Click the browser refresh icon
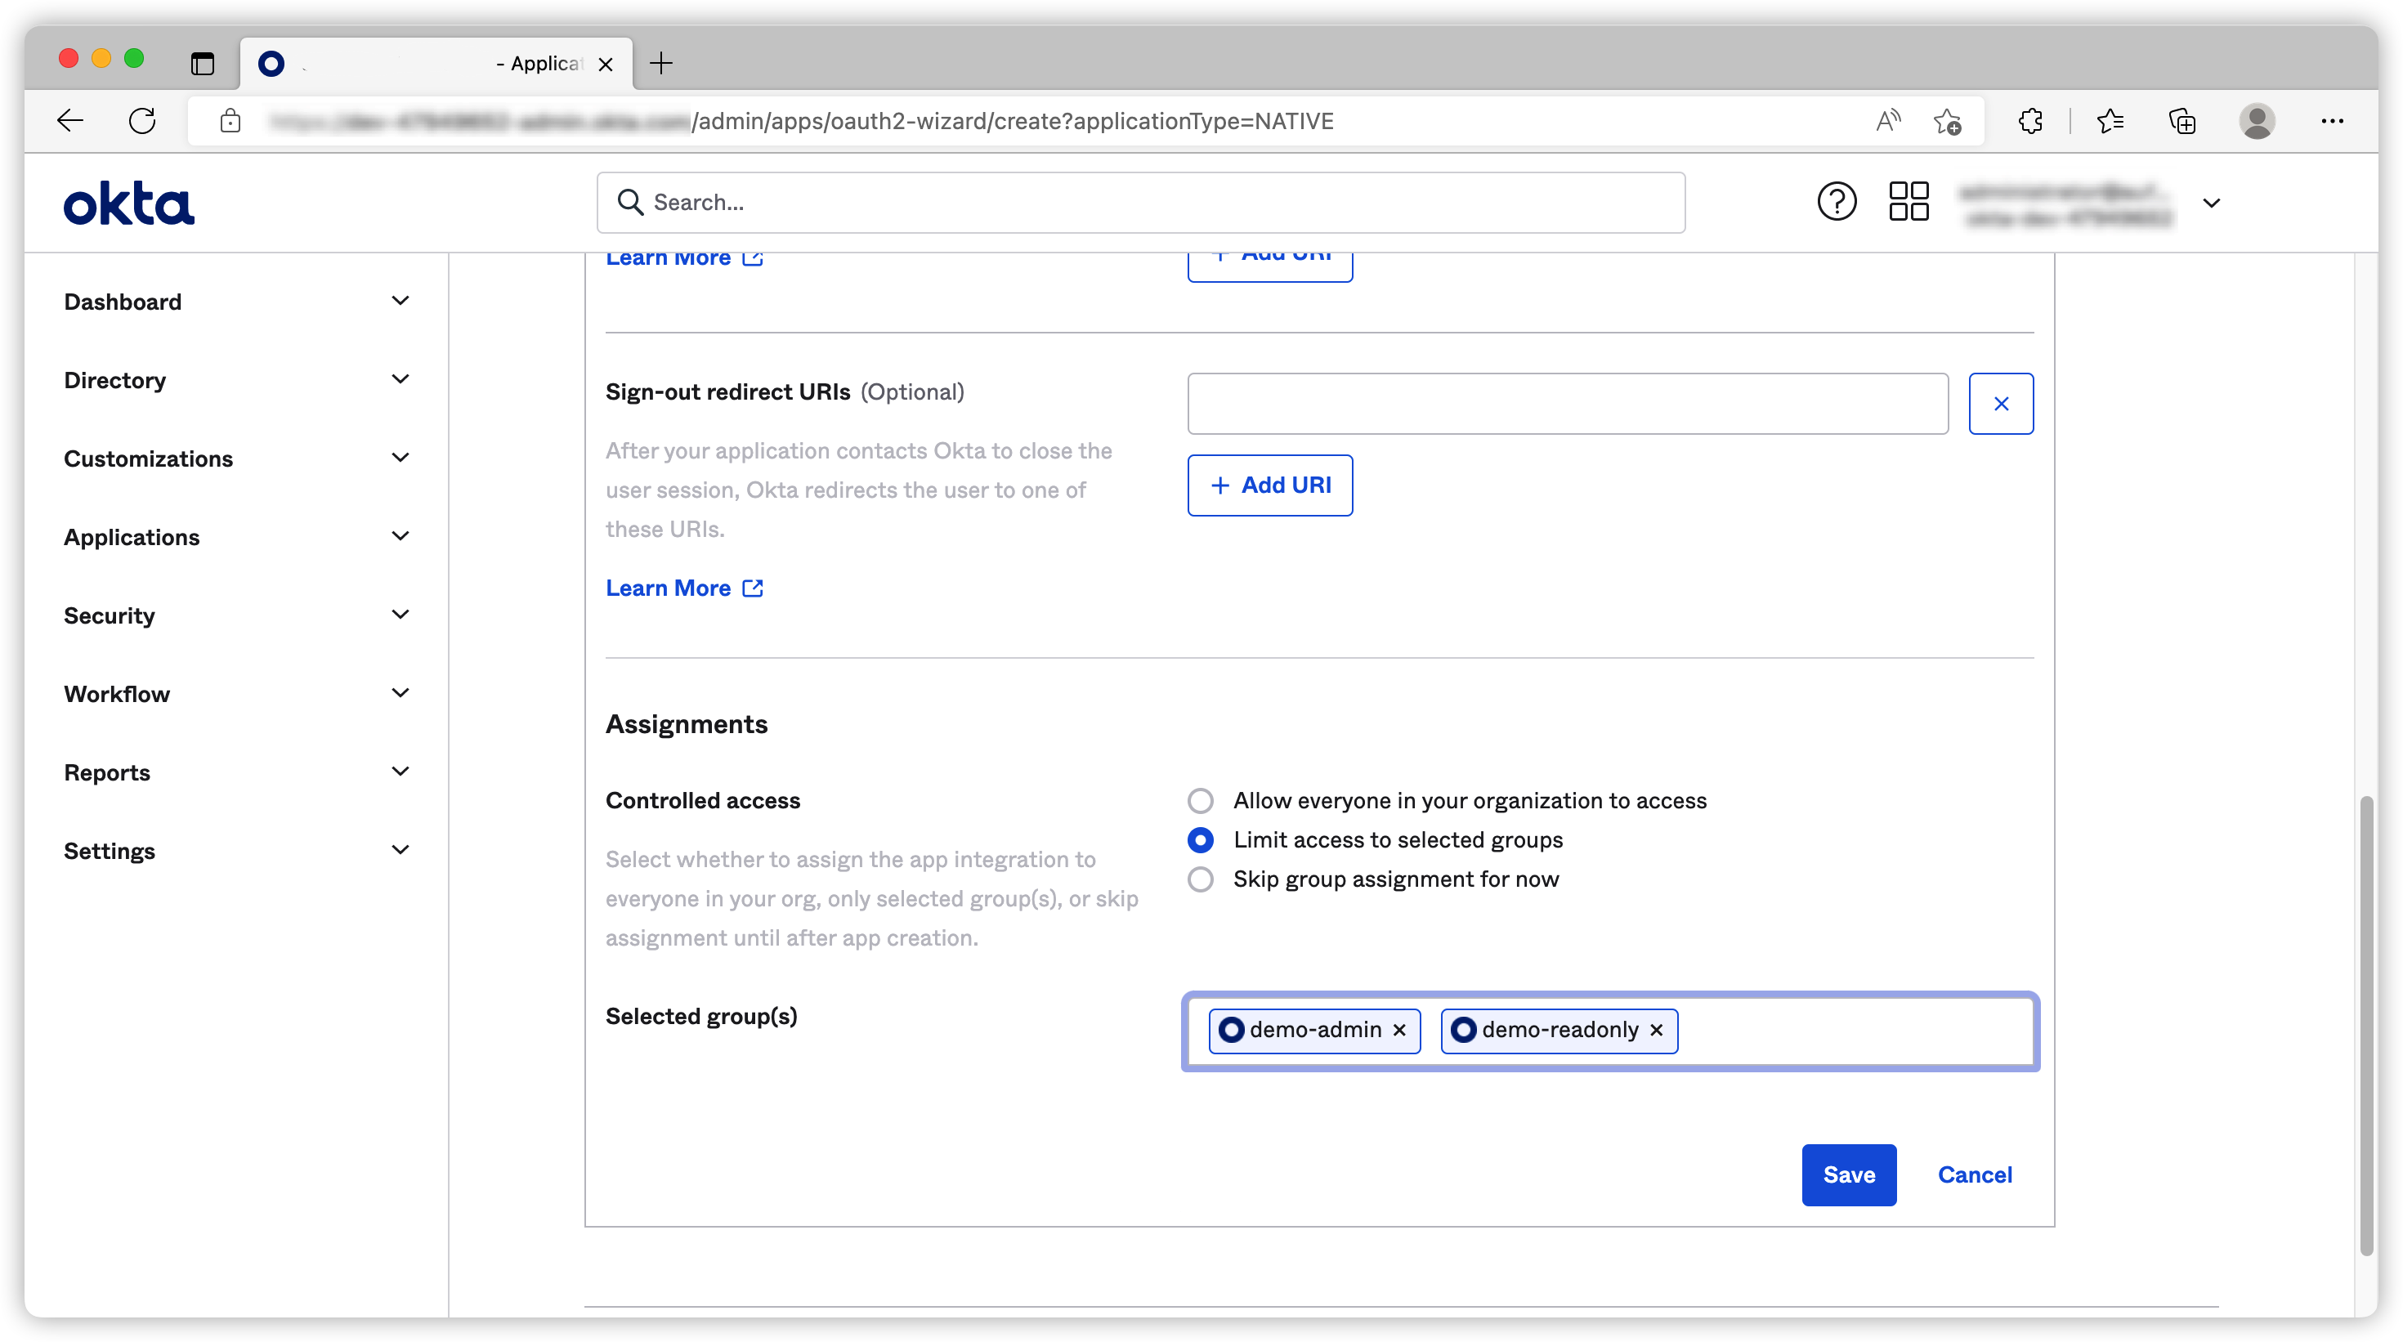 [141, 121]
